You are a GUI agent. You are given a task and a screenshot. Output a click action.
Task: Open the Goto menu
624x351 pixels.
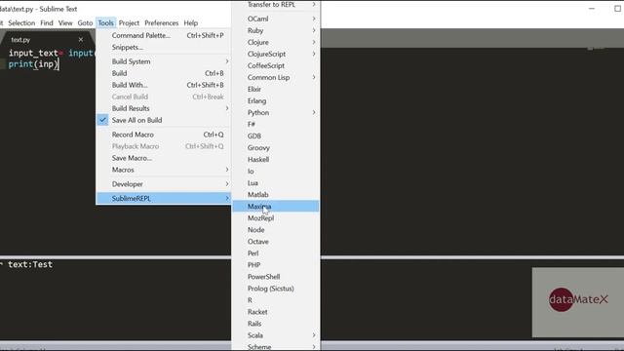pyautogui.click(x=85, y=23)
